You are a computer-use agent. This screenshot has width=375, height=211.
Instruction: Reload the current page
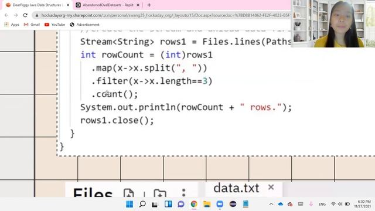[x=25, y=15]
